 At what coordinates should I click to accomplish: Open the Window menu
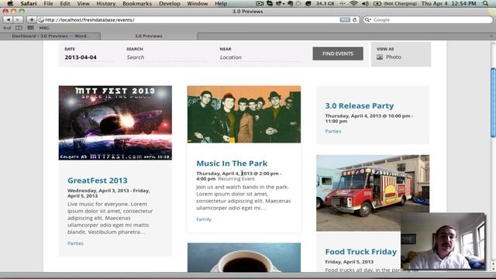pyautogui.click(x=198, y=3)
